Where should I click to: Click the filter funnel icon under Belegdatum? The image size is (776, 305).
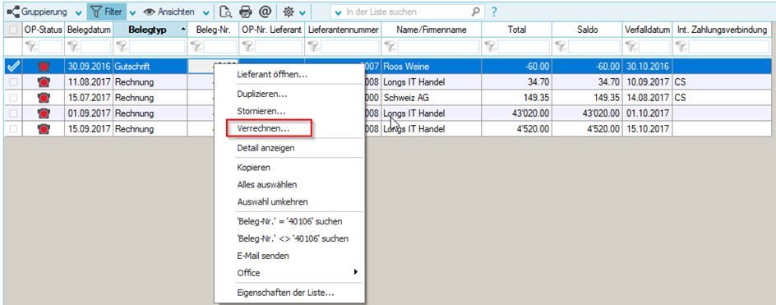point(73,47)
